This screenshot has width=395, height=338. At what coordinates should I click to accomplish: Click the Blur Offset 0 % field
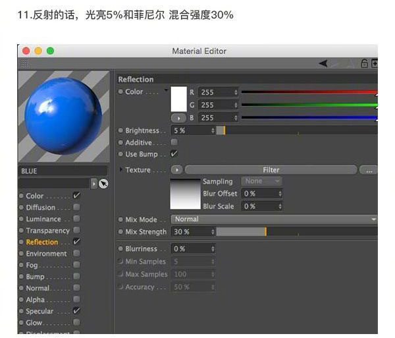262,194
